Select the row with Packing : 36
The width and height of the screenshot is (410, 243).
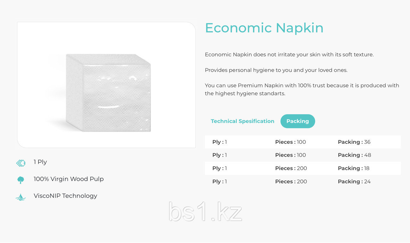tap(303, 142)
